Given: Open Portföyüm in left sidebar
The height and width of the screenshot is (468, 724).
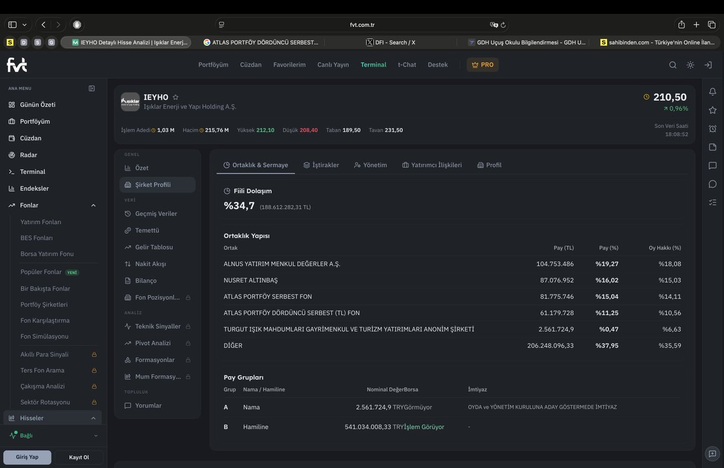Looking at the screenshot, I should point(35,121).
